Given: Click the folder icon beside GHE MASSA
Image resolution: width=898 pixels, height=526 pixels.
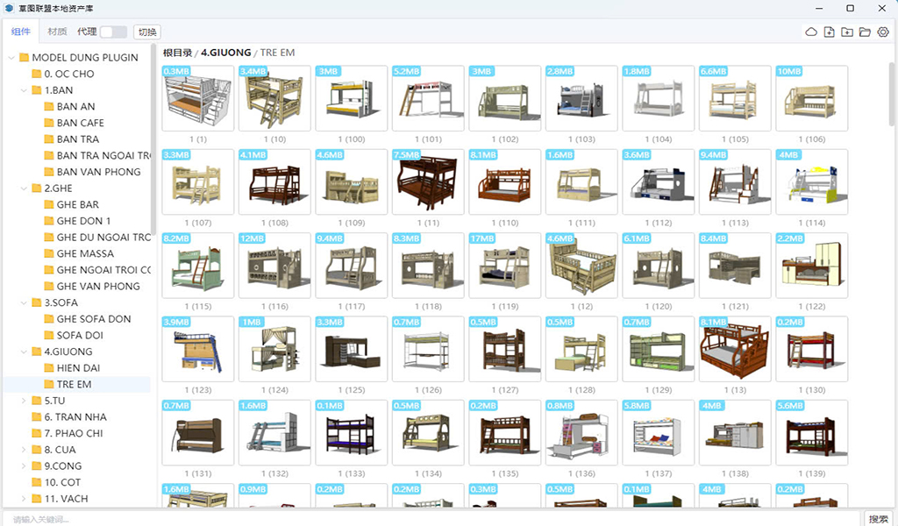Looking at the screenshot, I should pyautogui.click(x=49, y=253).
